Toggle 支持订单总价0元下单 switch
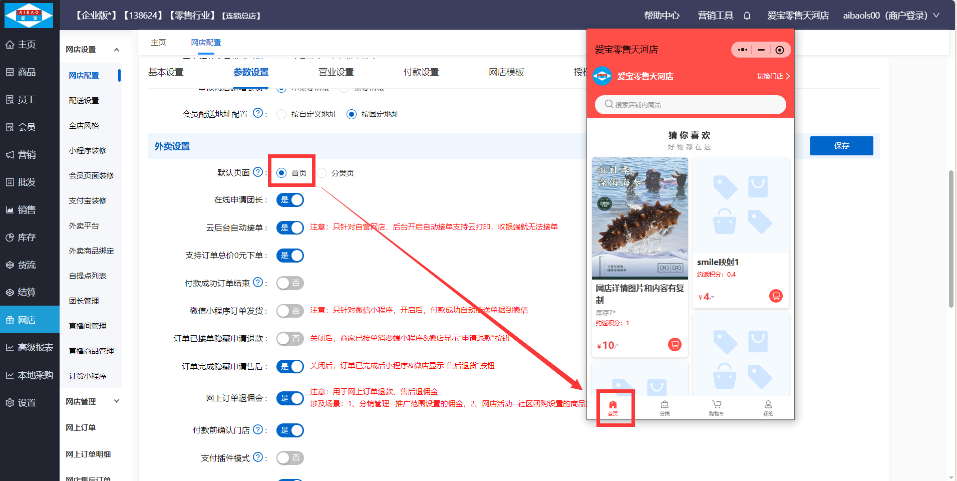Screen dimensions: 957x481 290,256
